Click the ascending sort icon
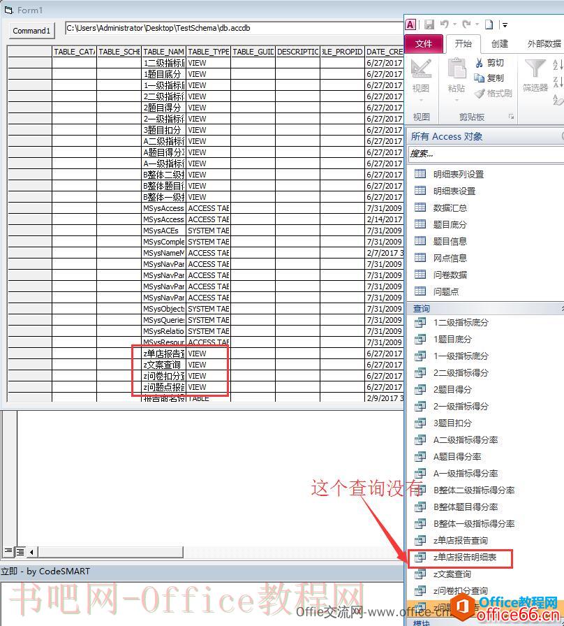 [558, 65]
